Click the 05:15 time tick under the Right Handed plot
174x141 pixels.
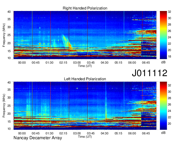click(x=118, y=63)
